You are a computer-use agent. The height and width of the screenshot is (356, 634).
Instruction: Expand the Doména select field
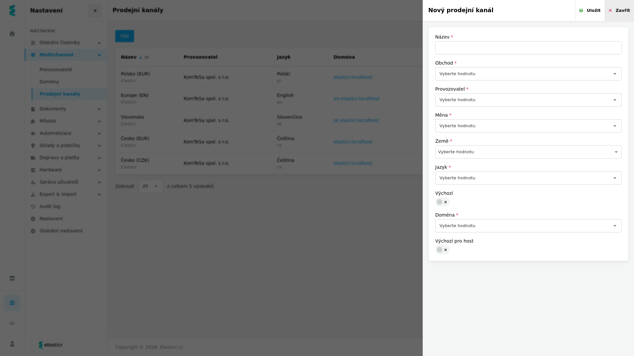528,226
